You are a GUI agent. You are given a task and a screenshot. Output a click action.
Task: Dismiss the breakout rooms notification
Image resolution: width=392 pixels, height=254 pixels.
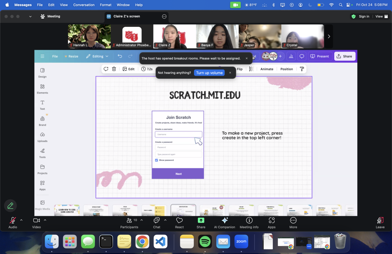pos(247,58)
